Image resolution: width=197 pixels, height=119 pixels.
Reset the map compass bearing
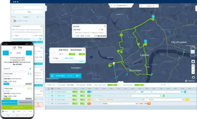193,72
